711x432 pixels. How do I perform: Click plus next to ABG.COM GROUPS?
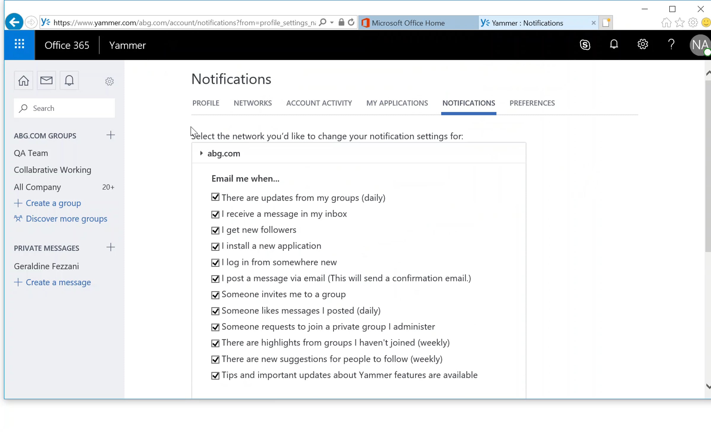(x=111, y=135)
